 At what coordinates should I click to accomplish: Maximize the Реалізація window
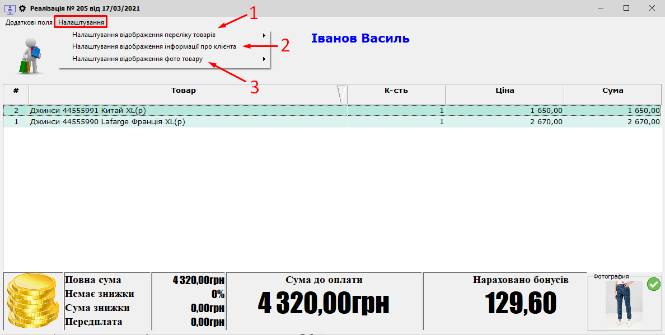point(626,8)
